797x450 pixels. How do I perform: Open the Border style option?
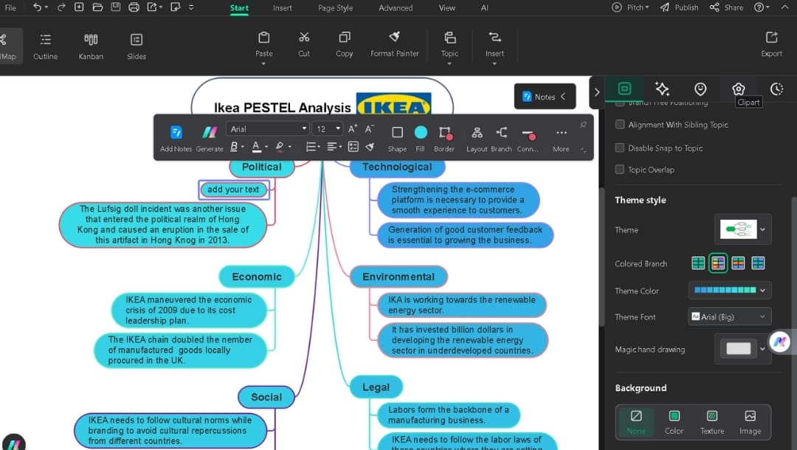(444, 138)
